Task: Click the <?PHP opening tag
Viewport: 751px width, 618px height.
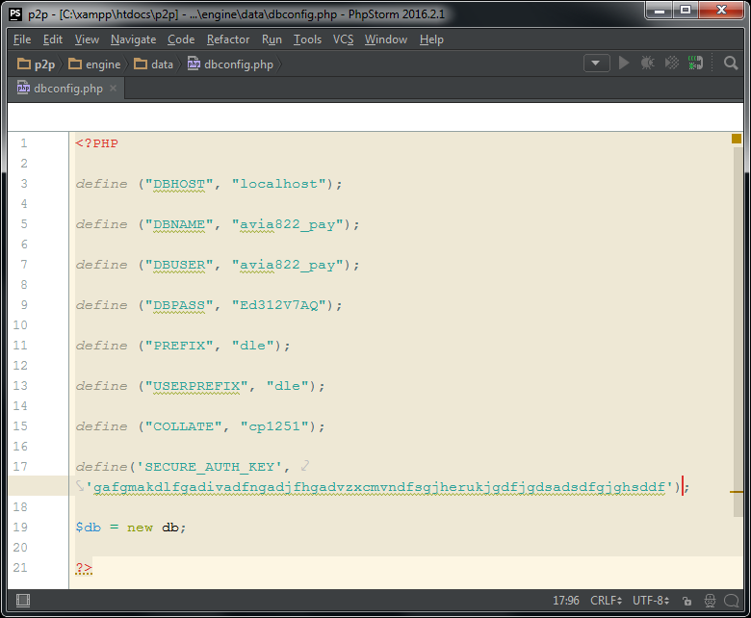Action: click(96, 143)
